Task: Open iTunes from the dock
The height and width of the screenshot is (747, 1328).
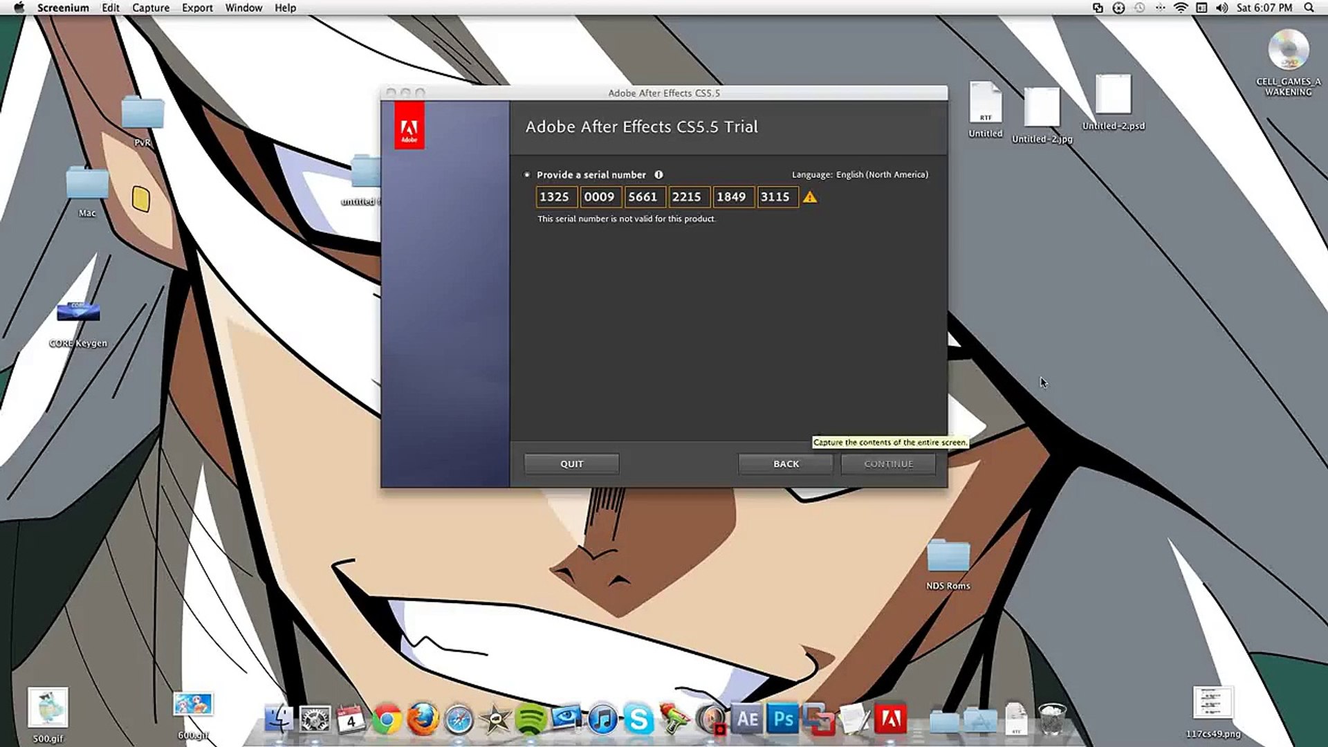Action: (602, 720)
